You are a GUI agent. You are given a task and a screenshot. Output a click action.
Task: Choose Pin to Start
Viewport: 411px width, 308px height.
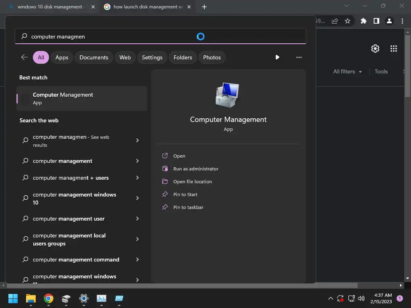(x=185, y=195)
